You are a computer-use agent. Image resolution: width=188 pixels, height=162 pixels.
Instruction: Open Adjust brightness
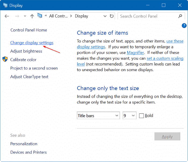(x=26, y=51)
